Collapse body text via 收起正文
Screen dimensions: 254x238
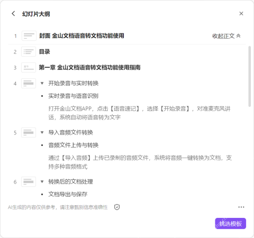pyautogui.click(x=226, y=36)
